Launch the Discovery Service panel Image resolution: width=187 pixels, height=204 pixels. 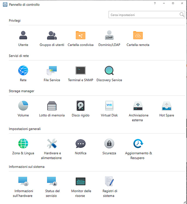tap(109, 71)
